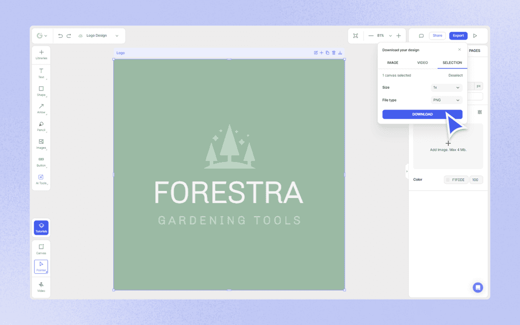Duplicate the canvas using copy icon
Screen dimensions: 520x325
(328, 52)
